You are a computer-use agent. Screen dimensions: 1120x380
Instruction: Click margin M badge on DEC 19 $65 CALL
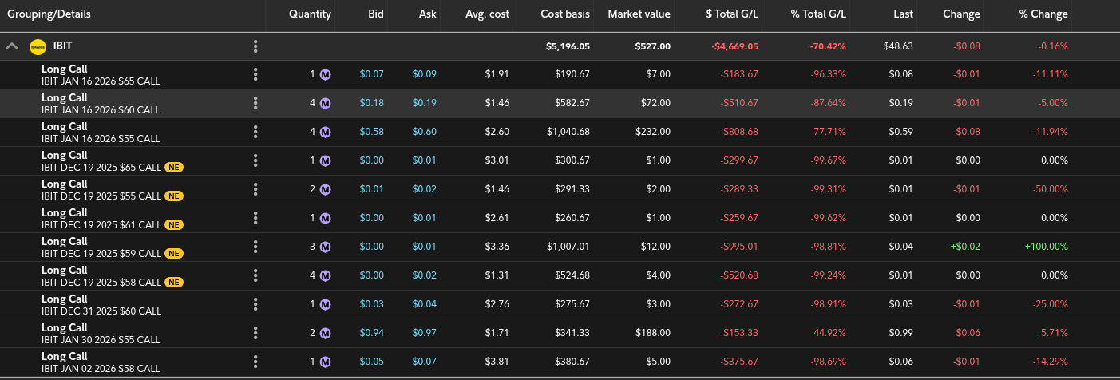(x=326, y=160)
